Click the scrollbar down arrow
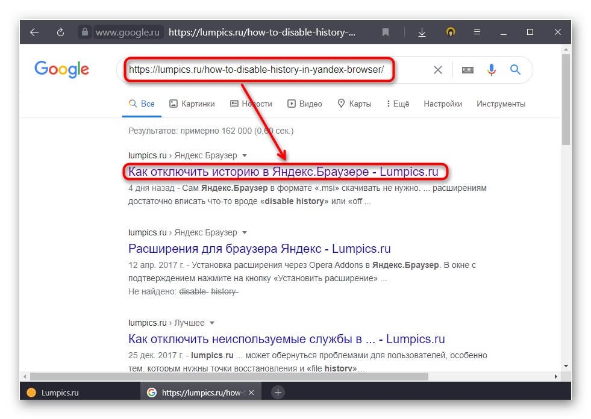This screenshot has height=419, width=591. tap(566, 366)
